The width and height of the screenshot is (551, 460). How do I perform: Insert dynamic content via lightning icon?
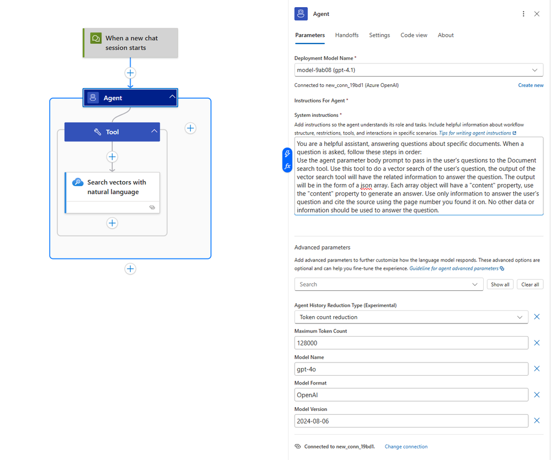pyautogui.click(x=287, y=153)
